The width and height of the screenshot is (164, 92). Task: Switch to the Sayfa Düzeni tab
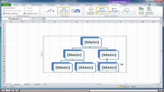[x=36, y=5]
